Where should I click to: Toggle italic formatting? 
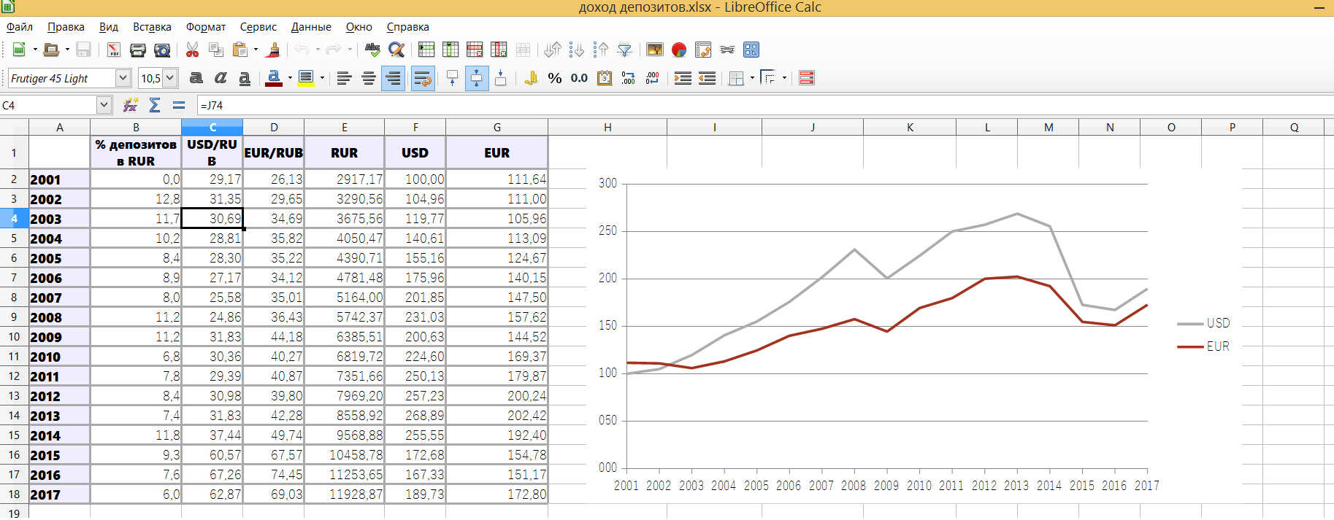coord(221,78)
